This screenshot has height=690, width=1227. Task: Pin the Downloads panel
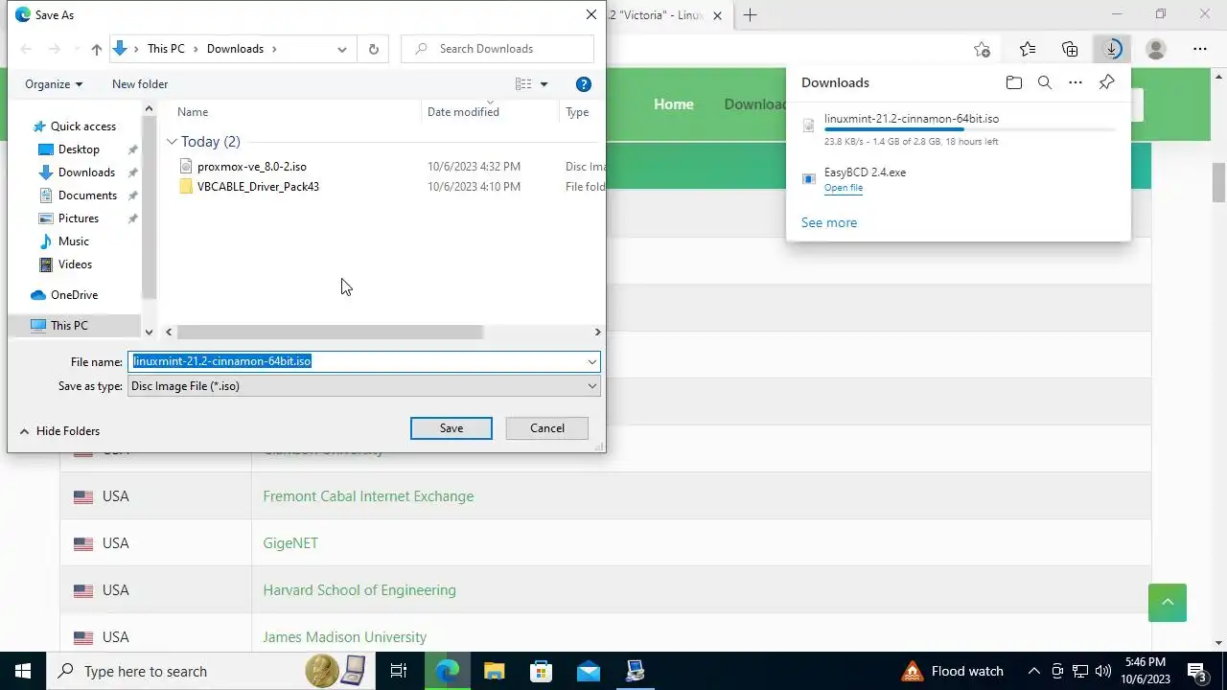[x=1106, y=82]
